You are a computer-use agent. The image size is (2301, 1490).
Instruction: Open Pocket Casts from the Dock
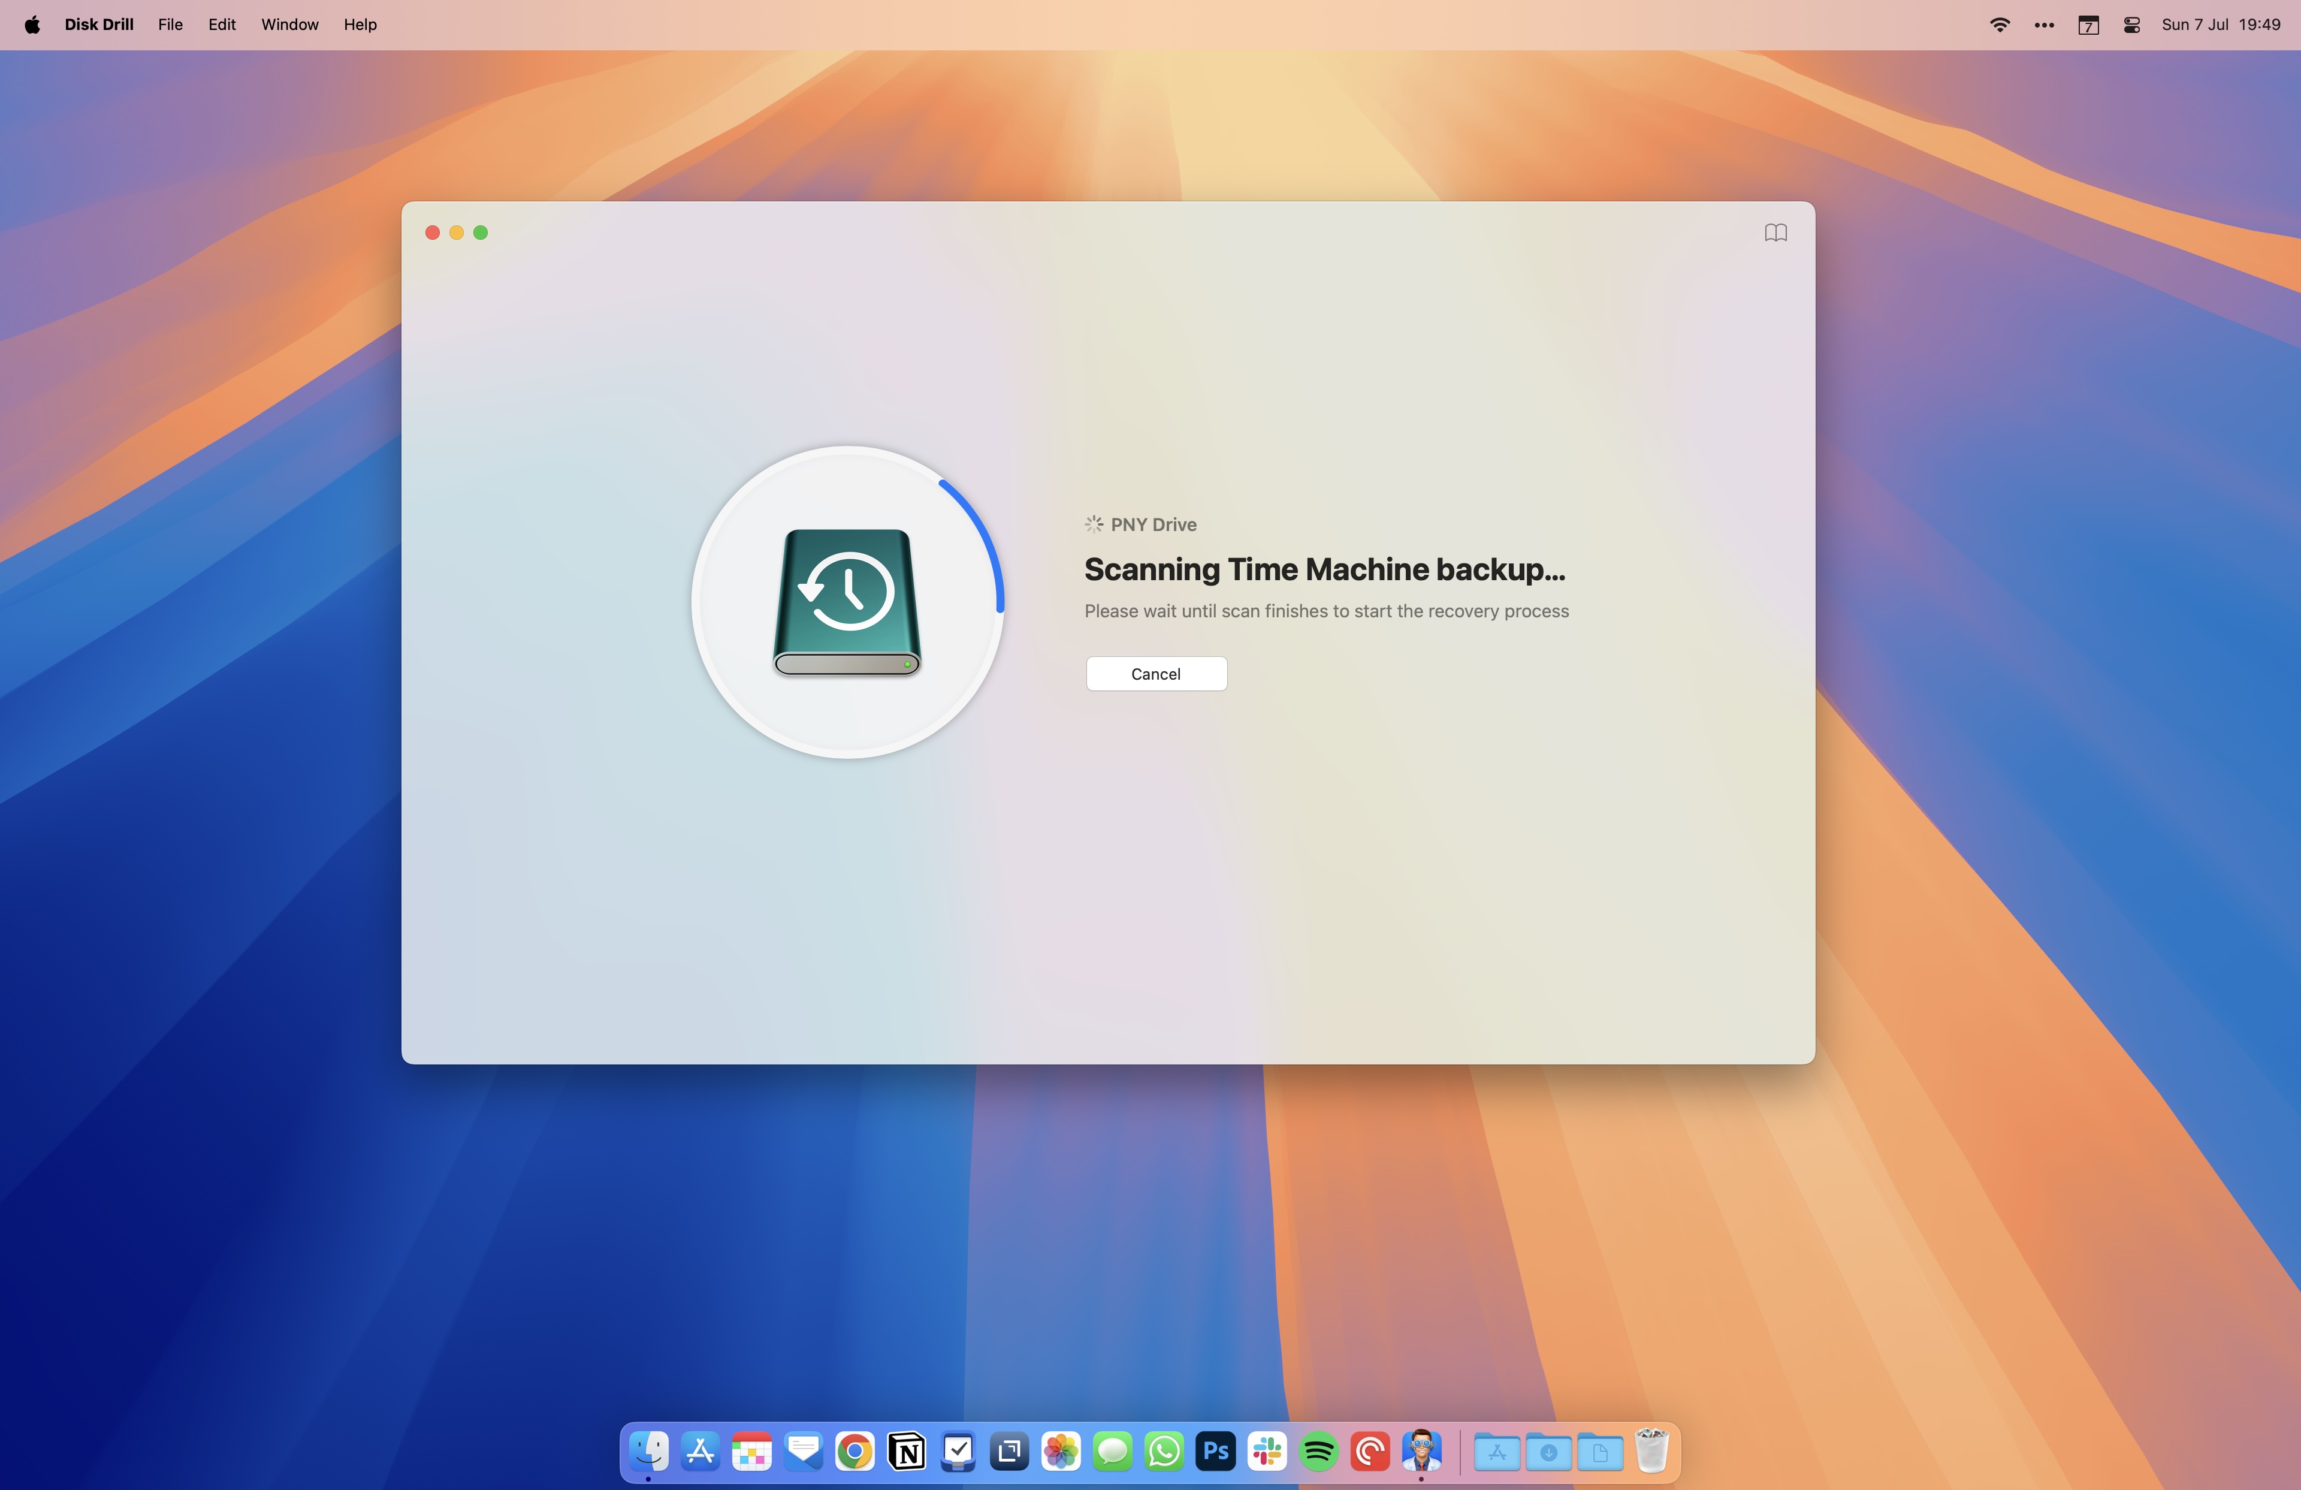[1370, 1450]
